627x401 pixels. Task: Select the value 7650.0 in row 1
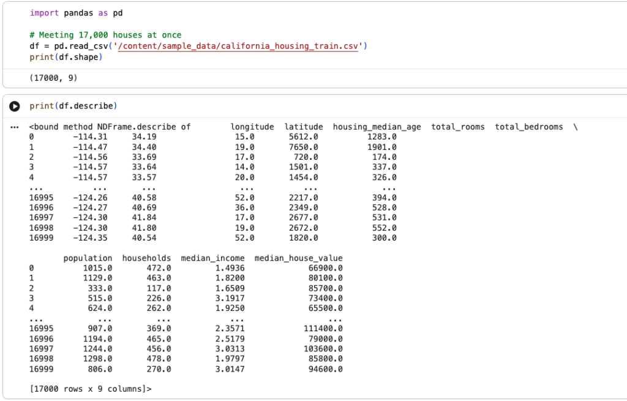[304, 147]
